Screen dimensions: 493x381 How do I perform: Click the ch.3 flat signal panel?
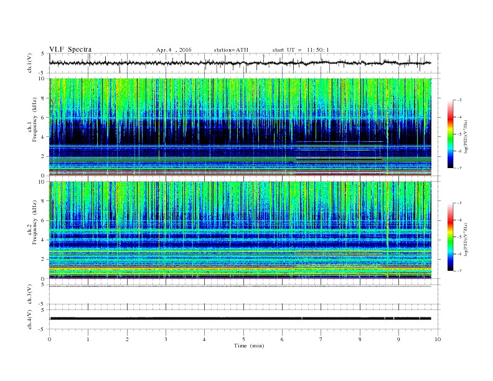click(245, 294)
